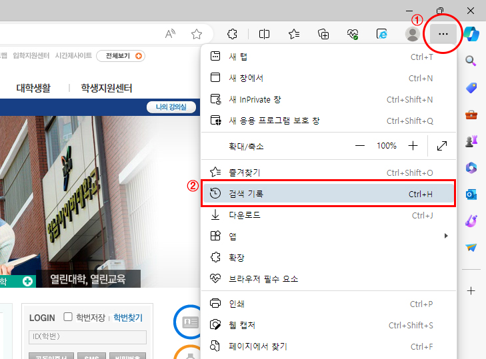The image size is (486, 359).
Task: Click the ID(학번) input field
Action: [87, 337]
